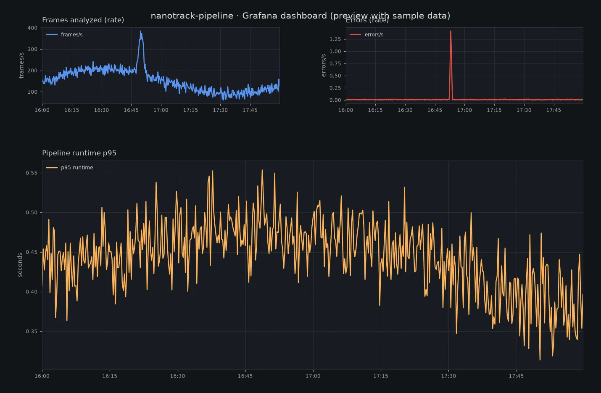Click the '100' tick on the frames chart
The height and width of the screenshot is (393, 601).
(32, 92)
